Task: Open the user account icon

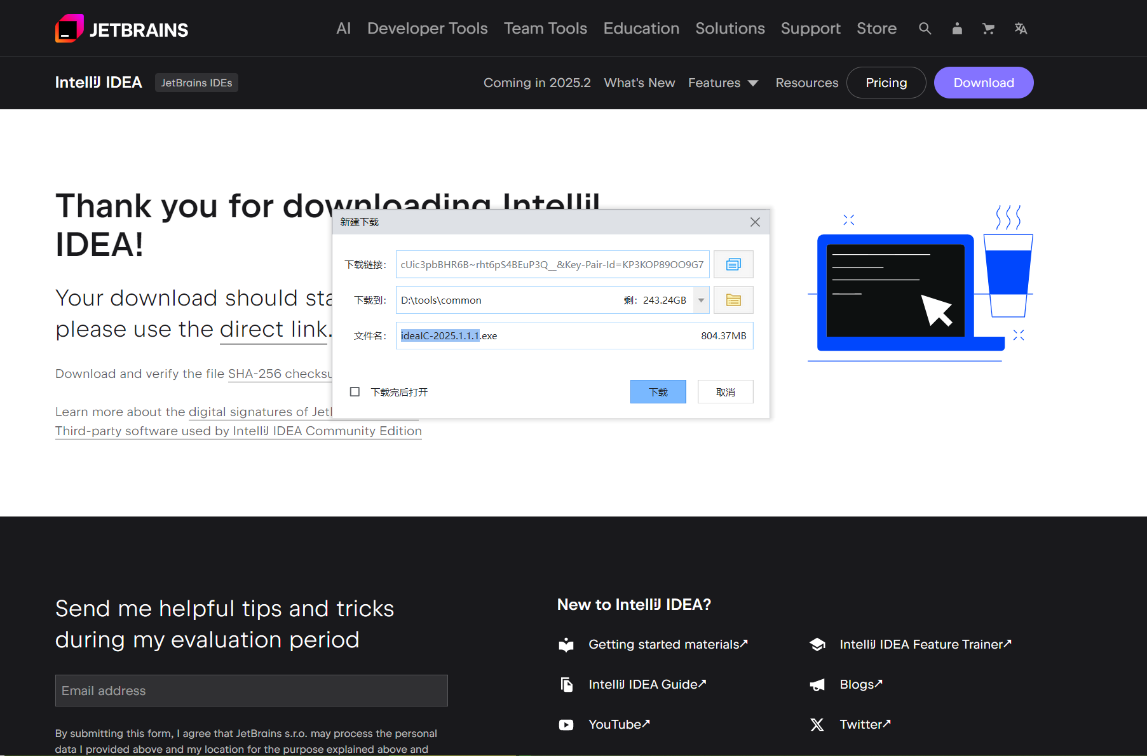Action: [x=957, y=29]
